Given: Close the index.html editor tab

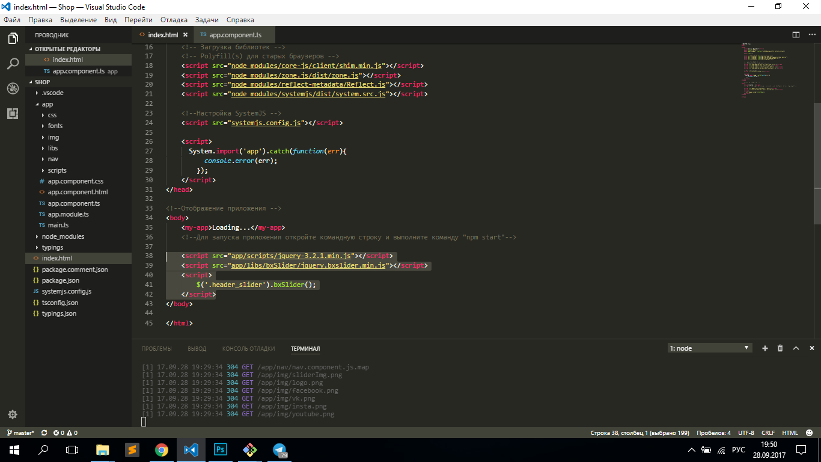Looking at the screenshot, I should (186, 35).
